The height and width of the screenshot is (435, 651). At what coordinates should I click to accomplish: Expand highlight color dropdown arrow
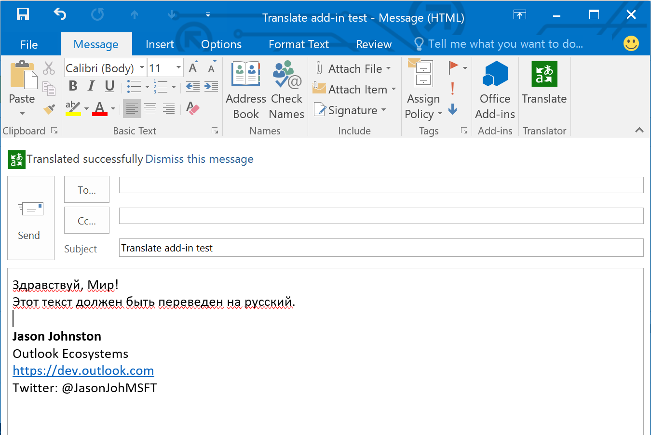coord(86,109)
